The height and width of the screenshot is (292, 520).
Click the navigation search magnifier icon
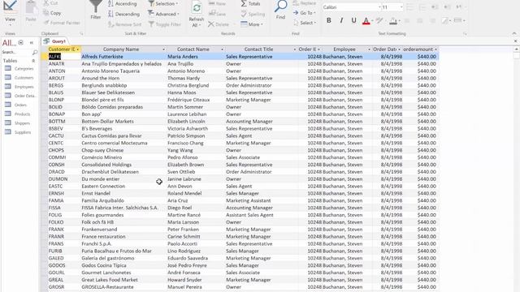tap(35, 52)
